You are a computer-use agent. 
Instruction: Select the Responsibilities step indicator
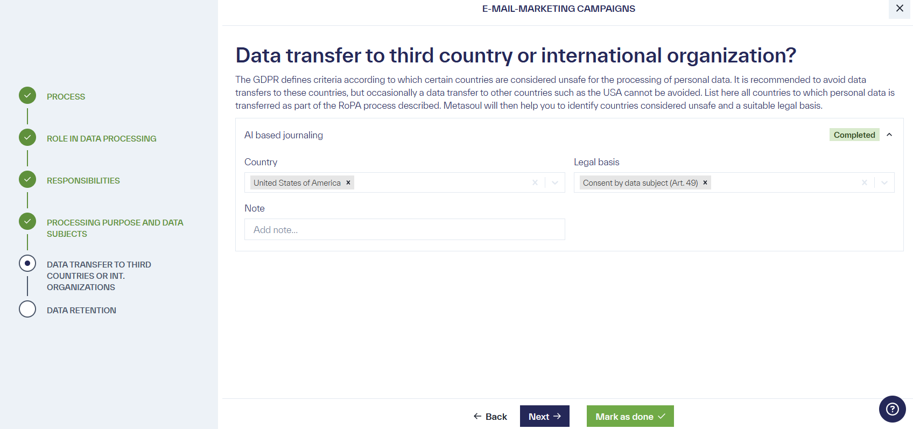pos(27,179)
